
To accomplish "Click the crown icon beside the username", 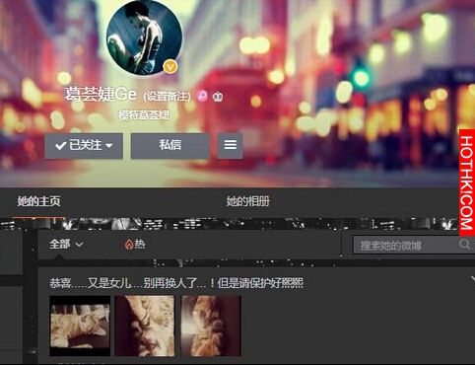I will (218, 96).
